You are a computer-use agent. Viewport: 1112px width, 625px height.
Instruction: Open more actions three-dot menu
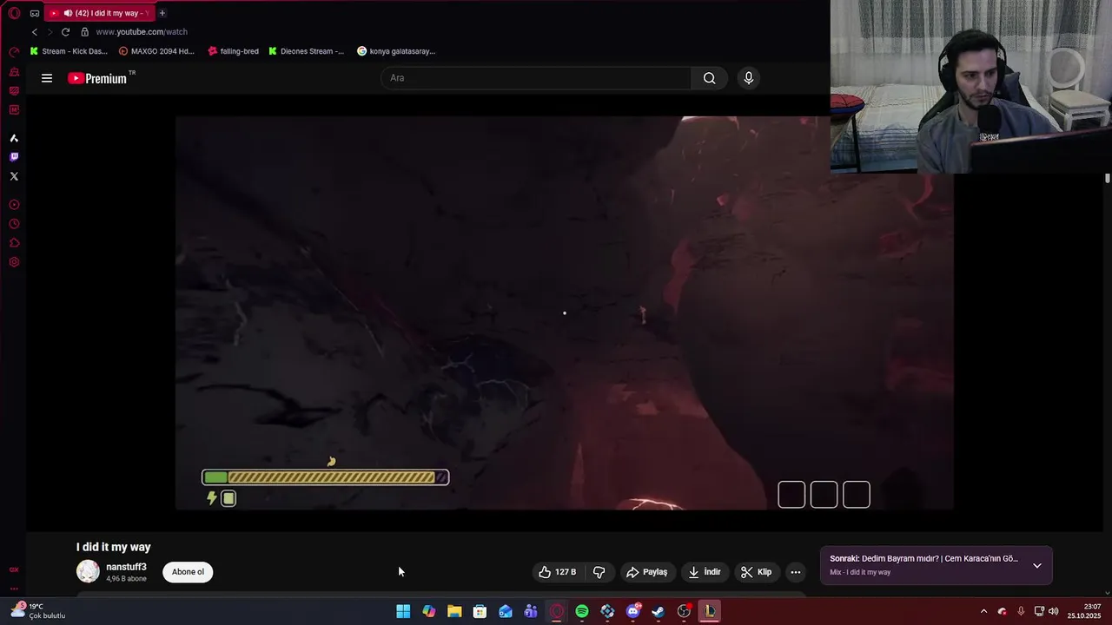796,572
